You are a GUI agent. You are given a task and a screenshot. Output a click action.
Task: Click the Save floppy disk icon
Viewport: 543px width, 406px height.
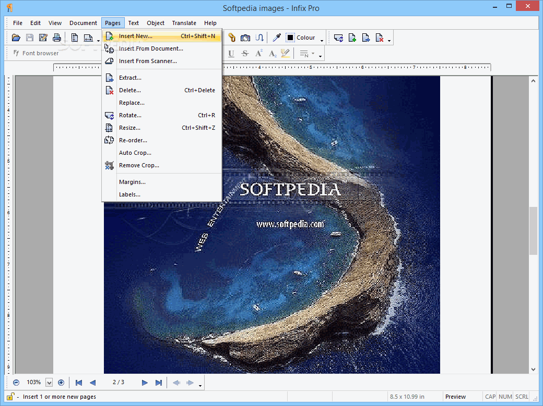tap(30, 38)
